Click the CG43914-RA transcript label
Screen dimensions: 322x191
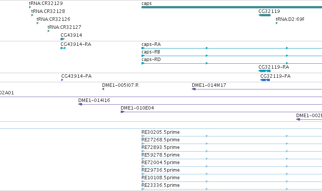pos(76,44)
